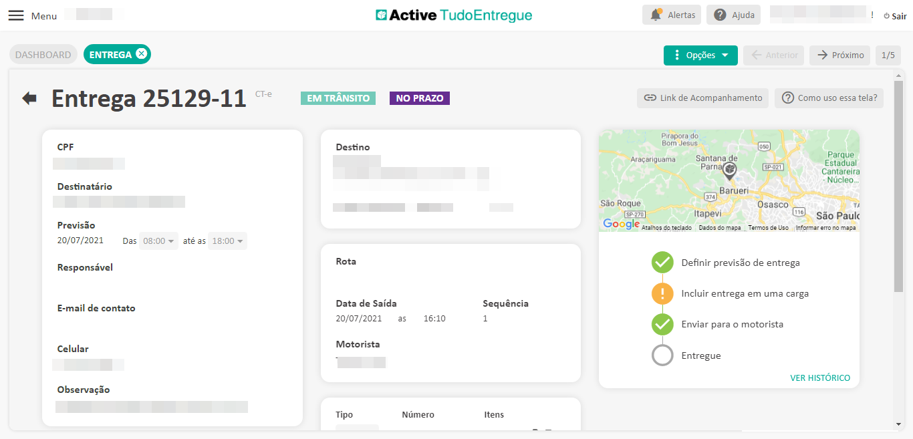The height and width of the screenshot is (439, 913).
Task: Click the empty Entregue status circle
Action: tap(662, 355)
